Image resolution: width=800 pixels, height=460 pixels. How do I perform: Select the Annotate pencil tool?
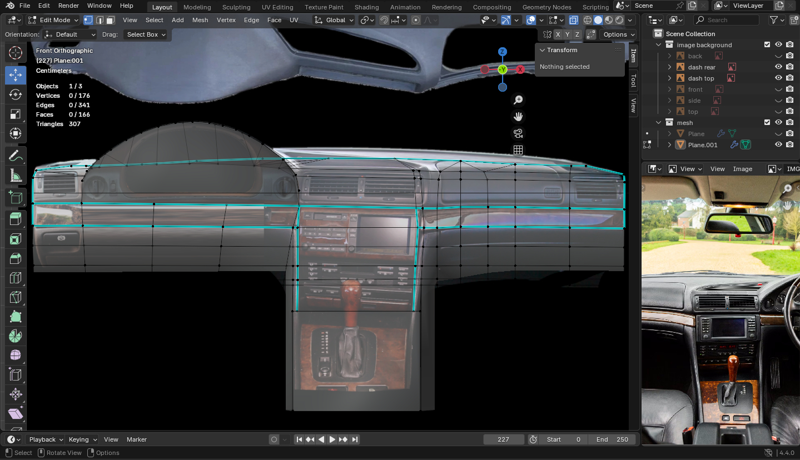(16, 156)
